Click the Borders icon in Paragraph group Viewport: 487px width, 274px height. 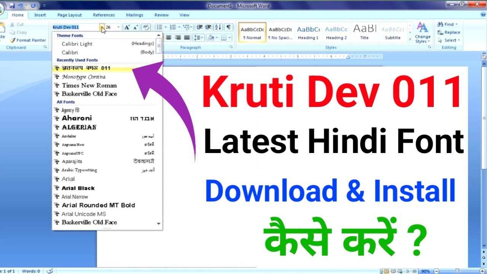(224, 38)
